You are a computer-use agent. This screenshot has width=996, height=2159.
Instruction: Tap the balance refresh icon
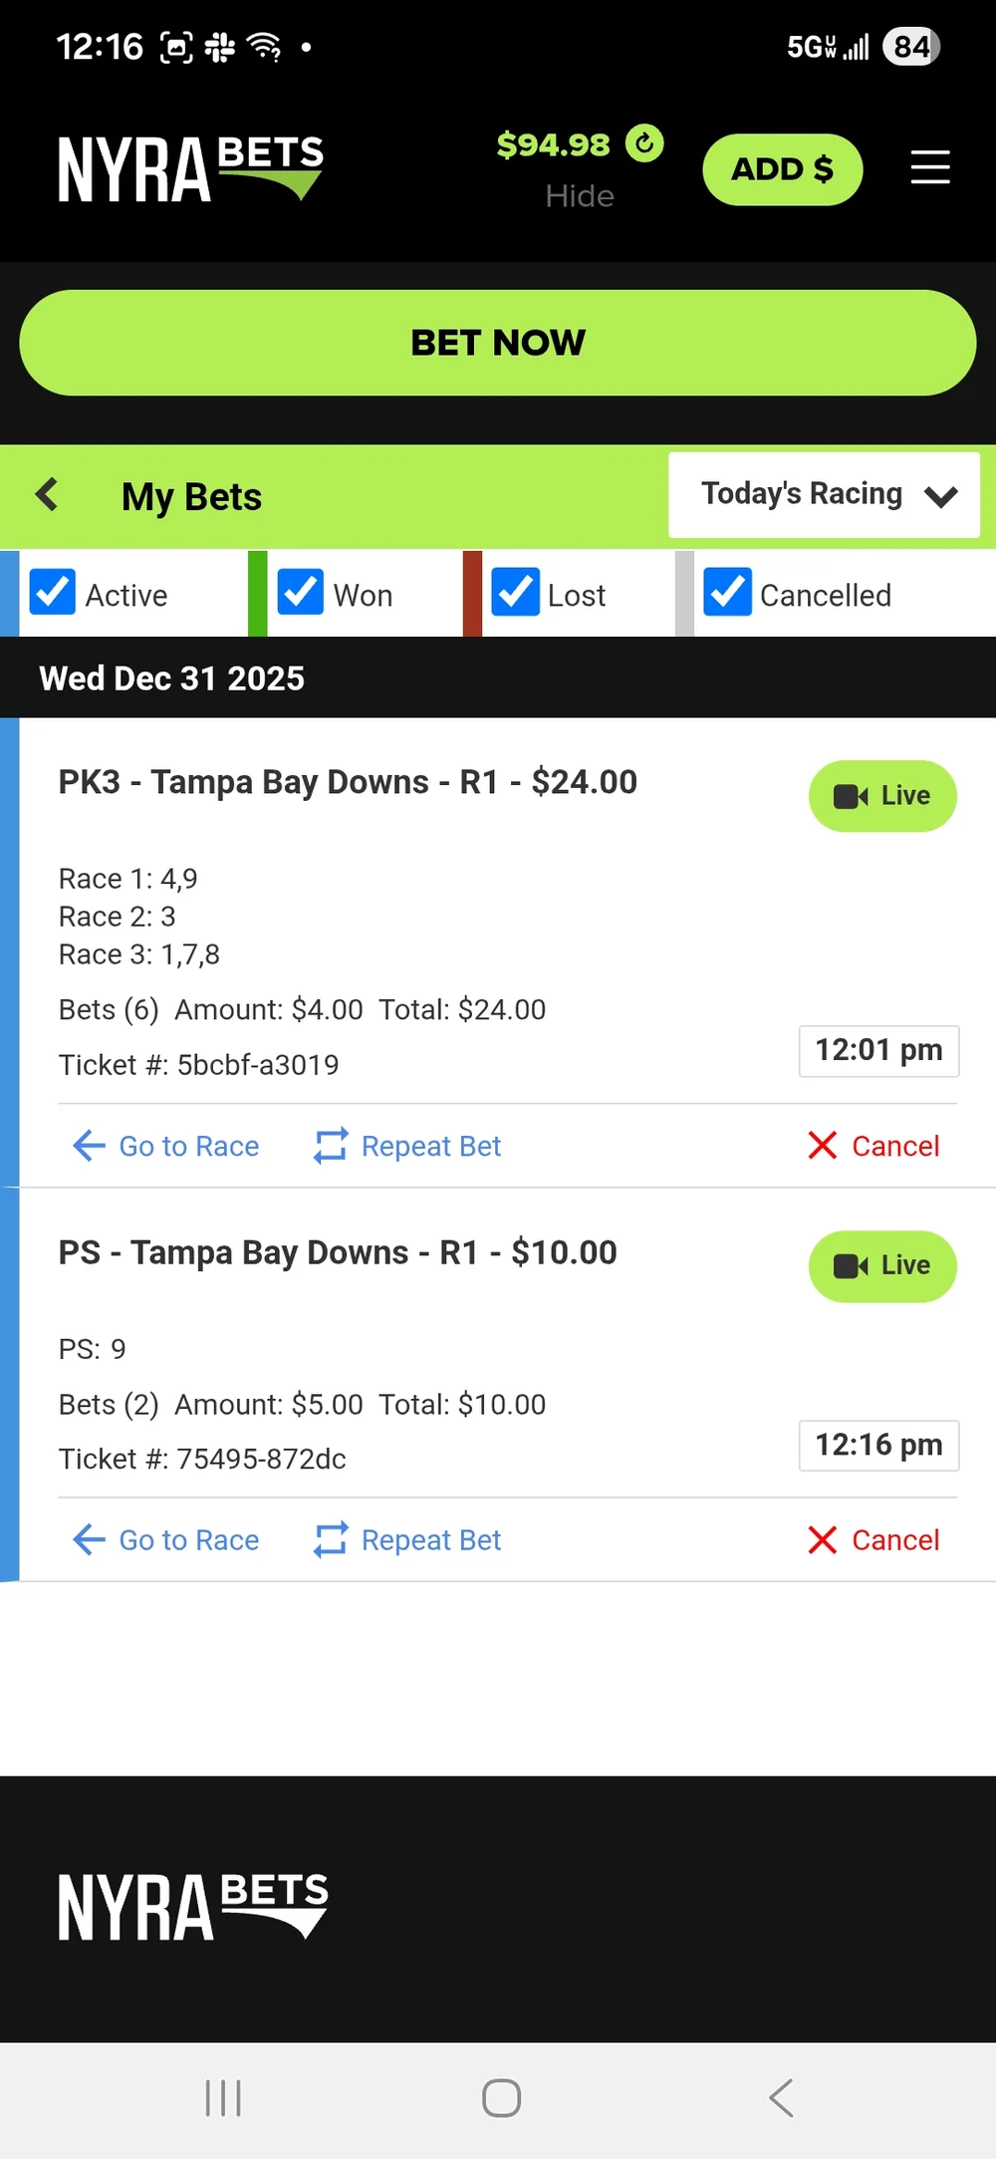pyautogui.click(x=644, y=143)
